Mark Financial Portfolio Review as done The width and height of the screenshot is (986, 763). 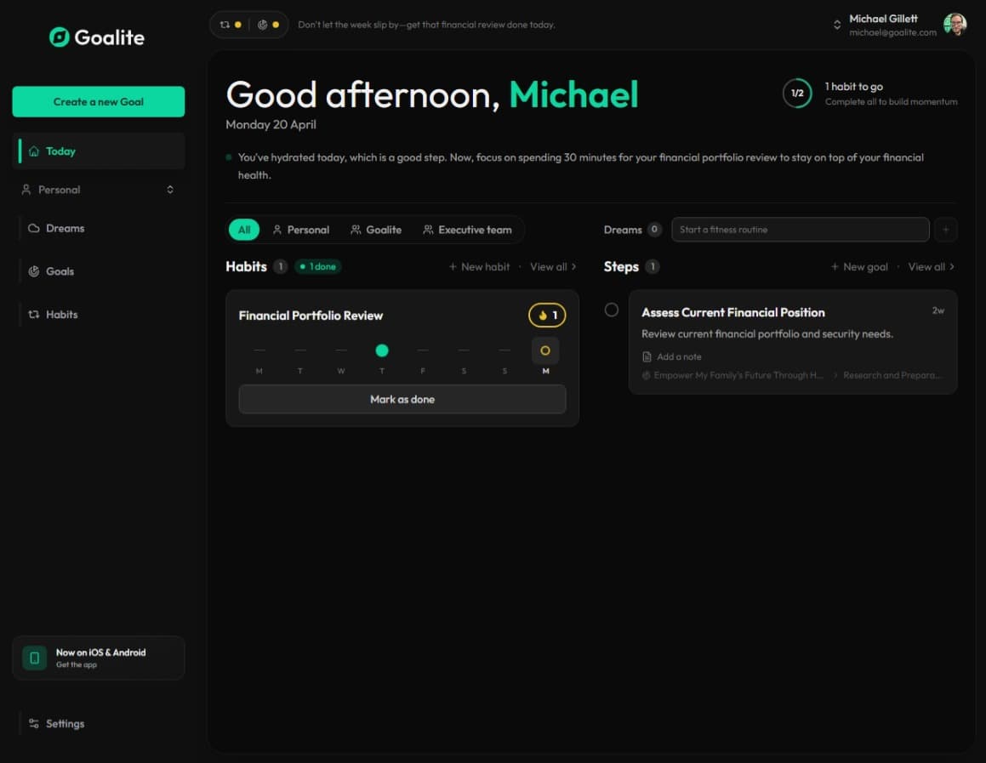402,399
